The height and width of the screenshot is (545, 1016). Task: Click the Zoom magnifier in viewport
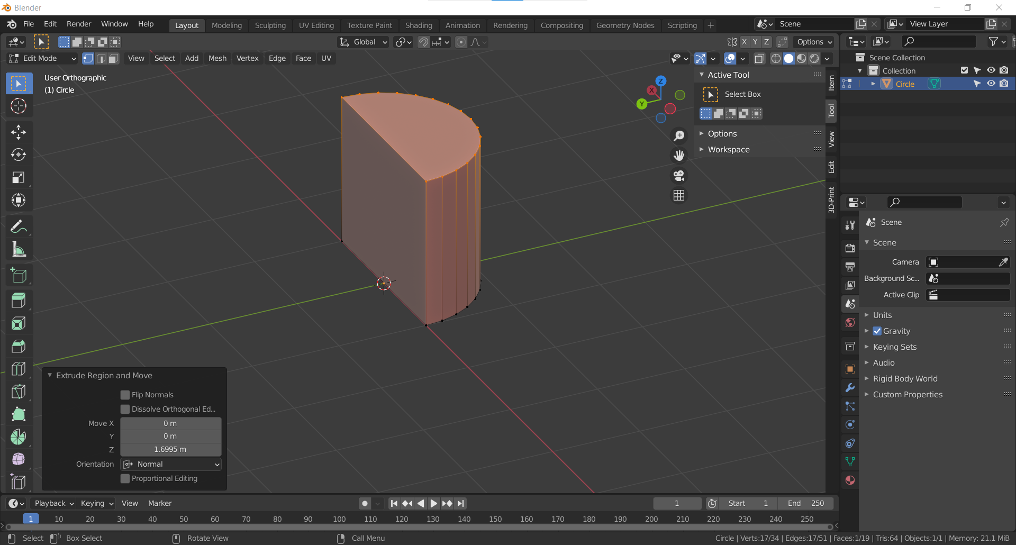click(679, 136)
